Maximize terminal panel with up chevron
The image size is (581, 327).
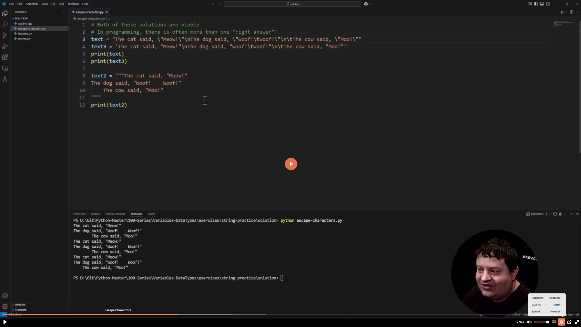(572, 214)
